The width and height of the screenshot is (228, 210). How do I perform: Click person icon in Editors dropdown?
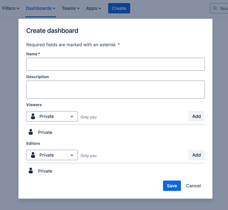coord(33,155)
